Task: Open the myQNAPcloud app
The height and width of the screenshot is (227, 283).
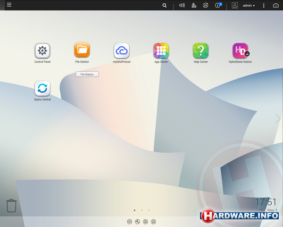Action: click(x=121, y=51)
